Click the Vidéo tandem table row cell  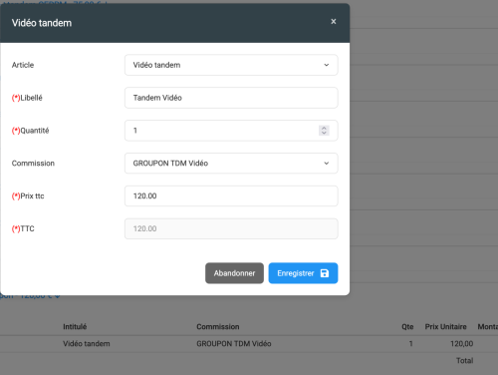point(87,344)
